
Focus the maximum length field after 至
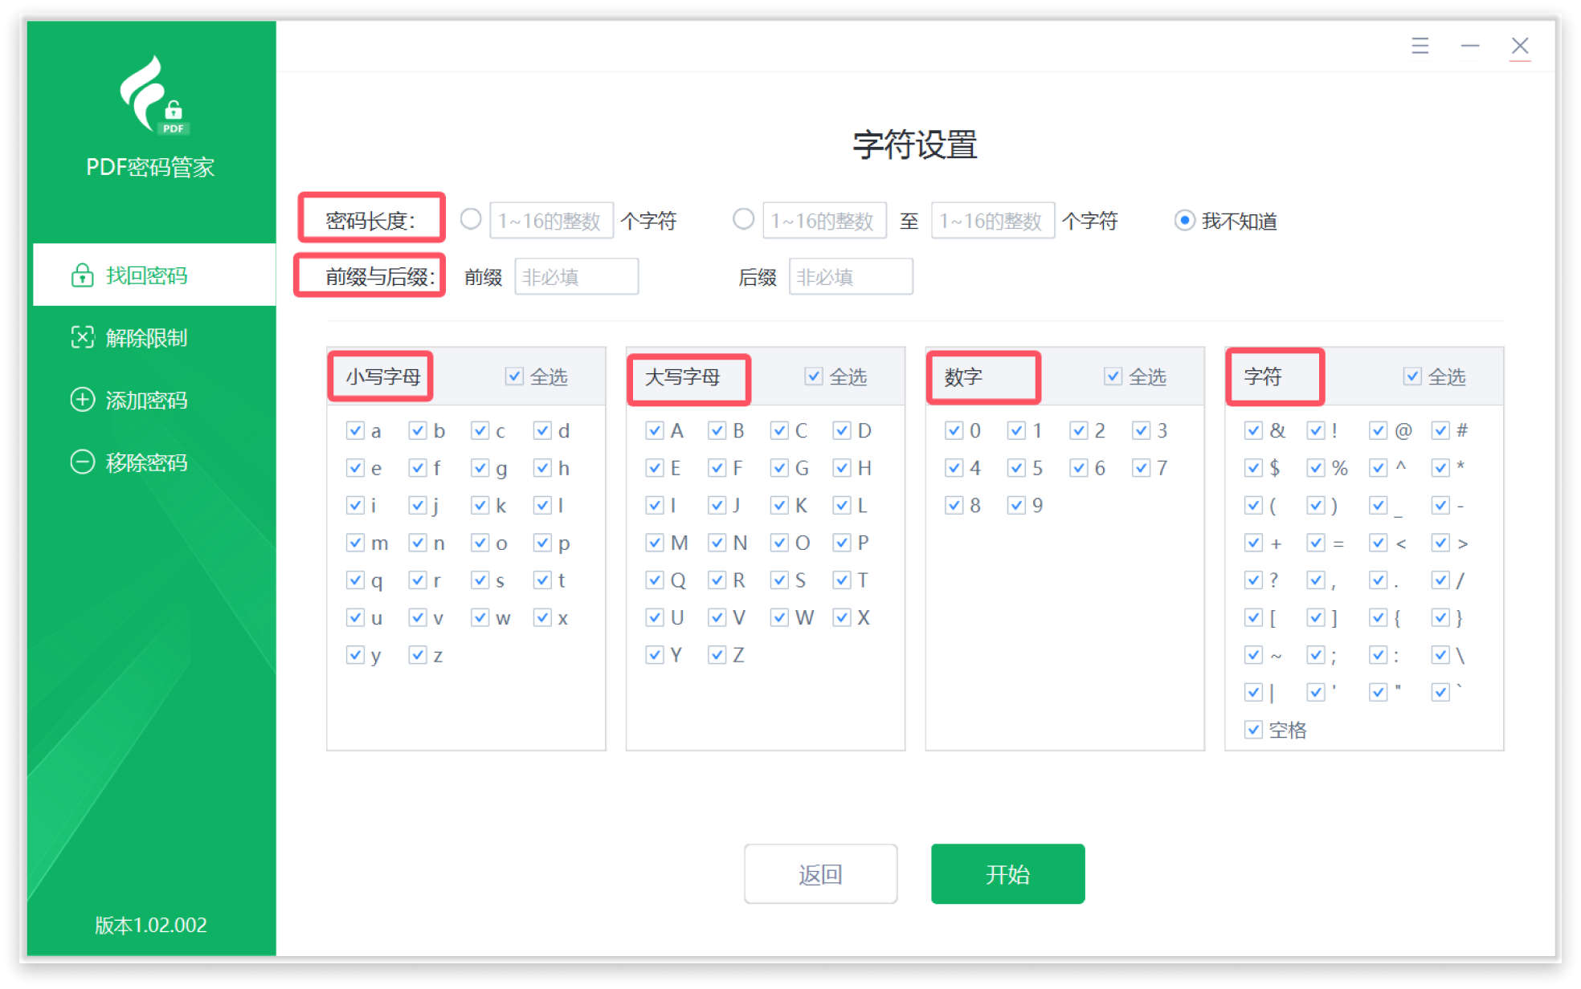[993, 220]
